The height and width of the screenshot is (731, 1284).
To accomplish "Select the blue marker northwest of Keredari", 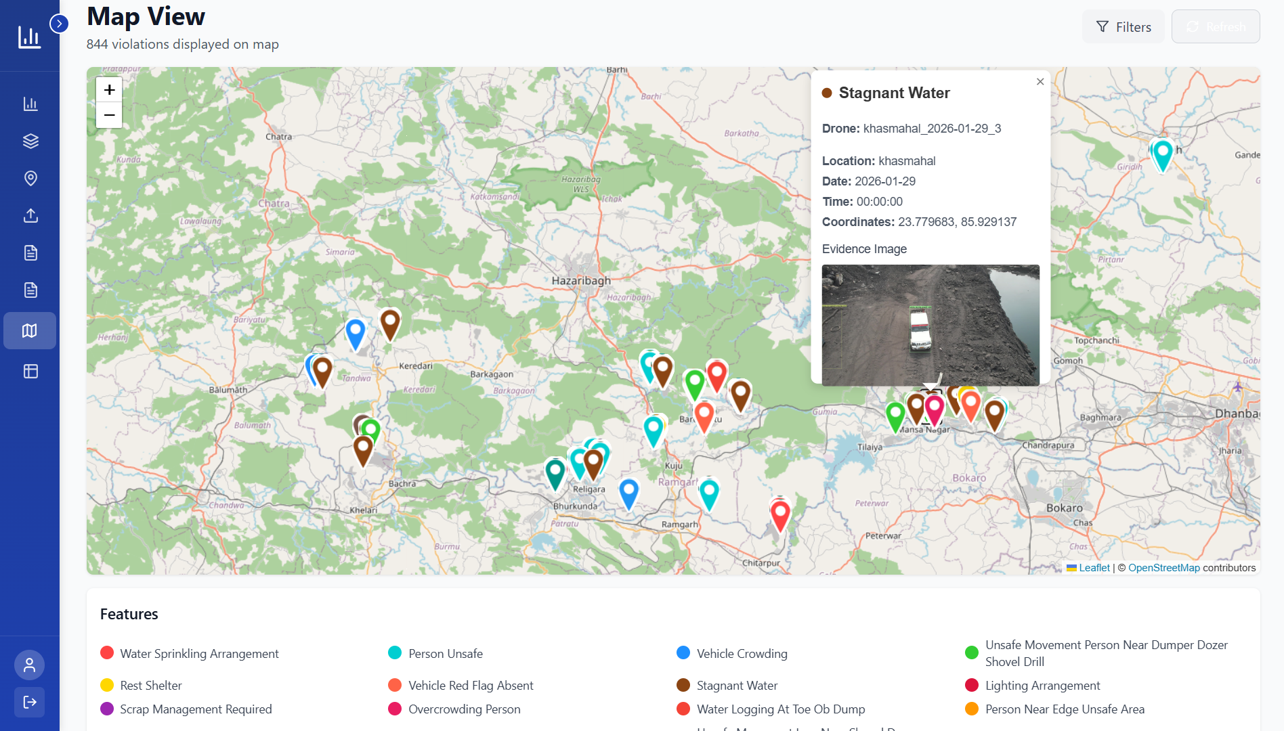I will (356, 334).
